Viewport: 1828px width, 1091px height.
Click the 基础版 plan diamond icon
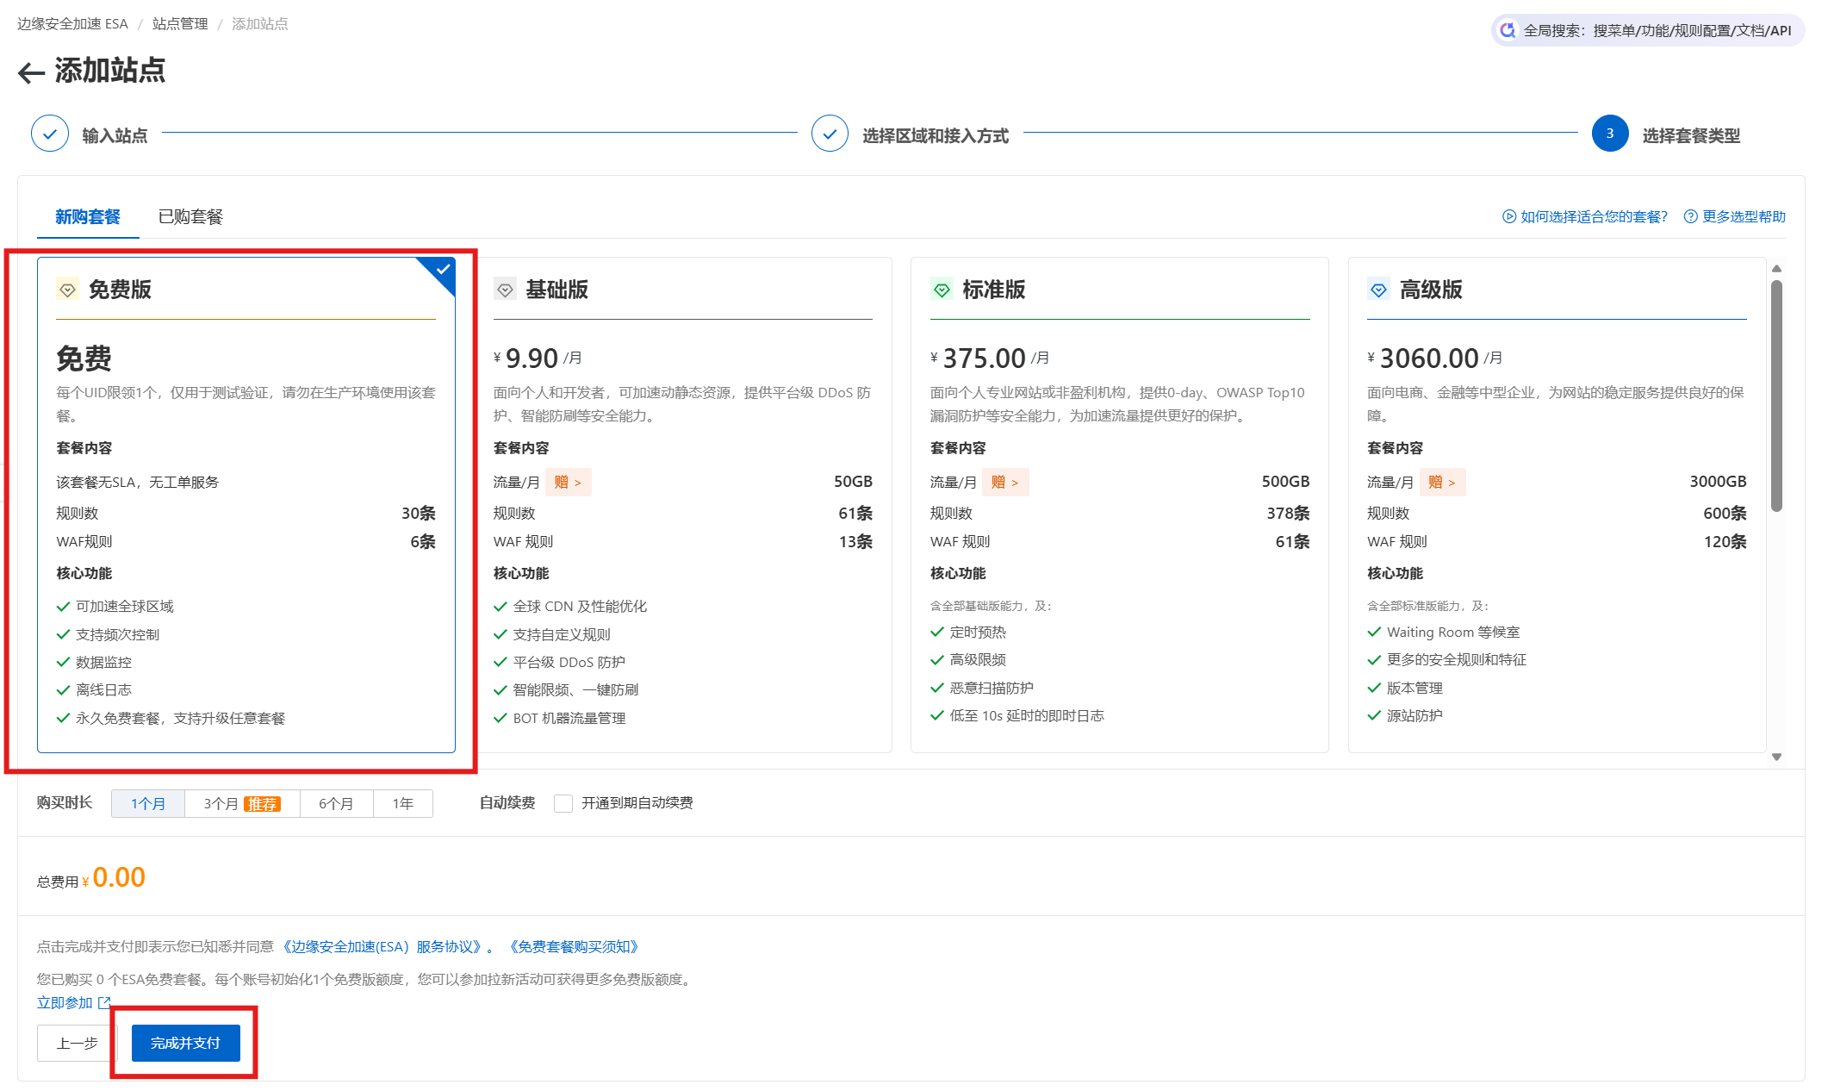505,290
